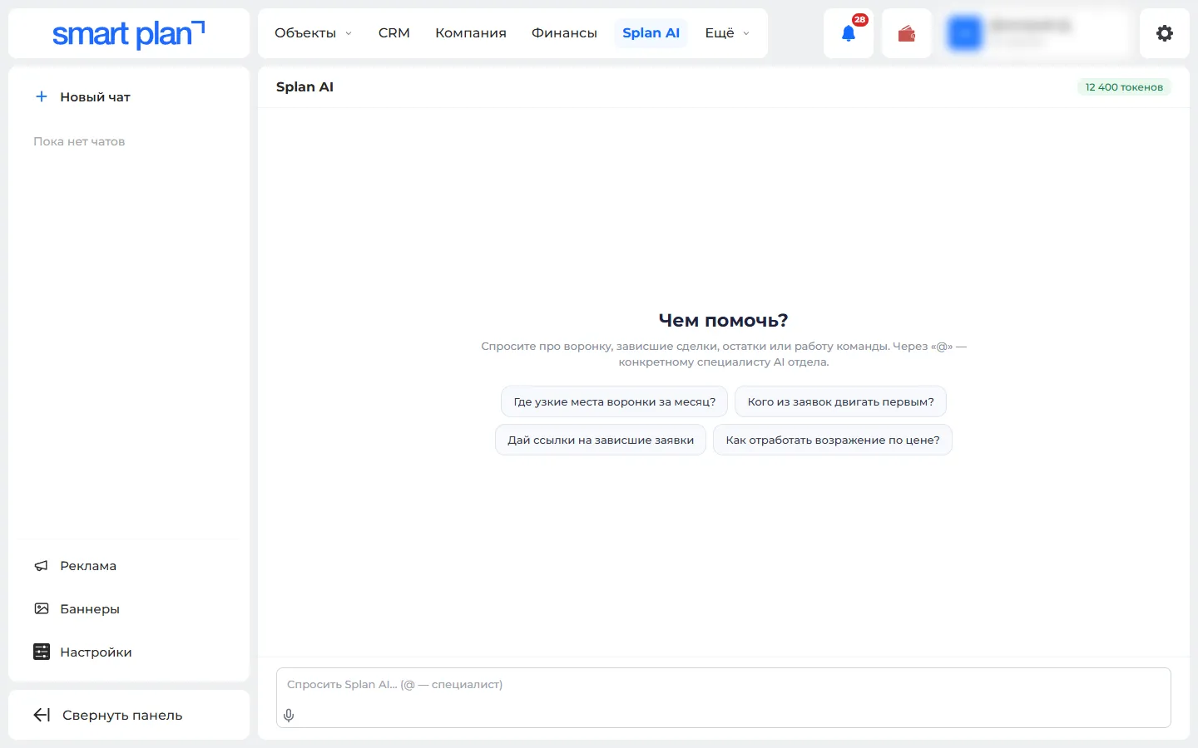Viewport: 1198px width, 748px height.
Task: Click the Чем помочь? heading
Action: click(723, 320)
